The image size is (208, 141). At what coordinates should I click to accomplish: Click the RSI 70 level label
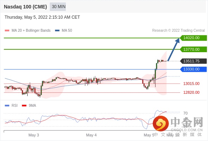click(x=185, y=113)
